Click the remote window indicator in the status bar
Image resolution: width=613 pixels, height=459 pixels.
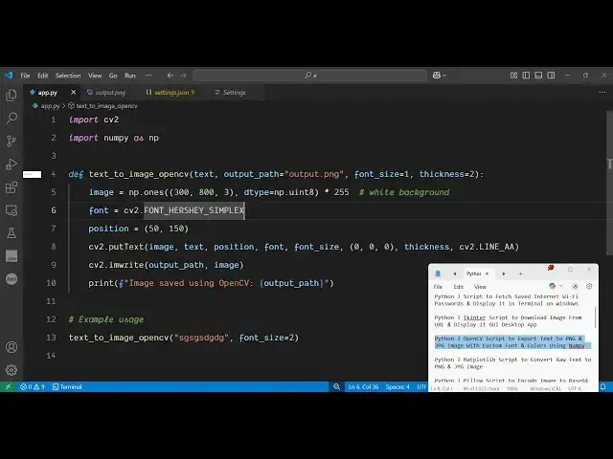pyautogui.click(x=8, y=386)
